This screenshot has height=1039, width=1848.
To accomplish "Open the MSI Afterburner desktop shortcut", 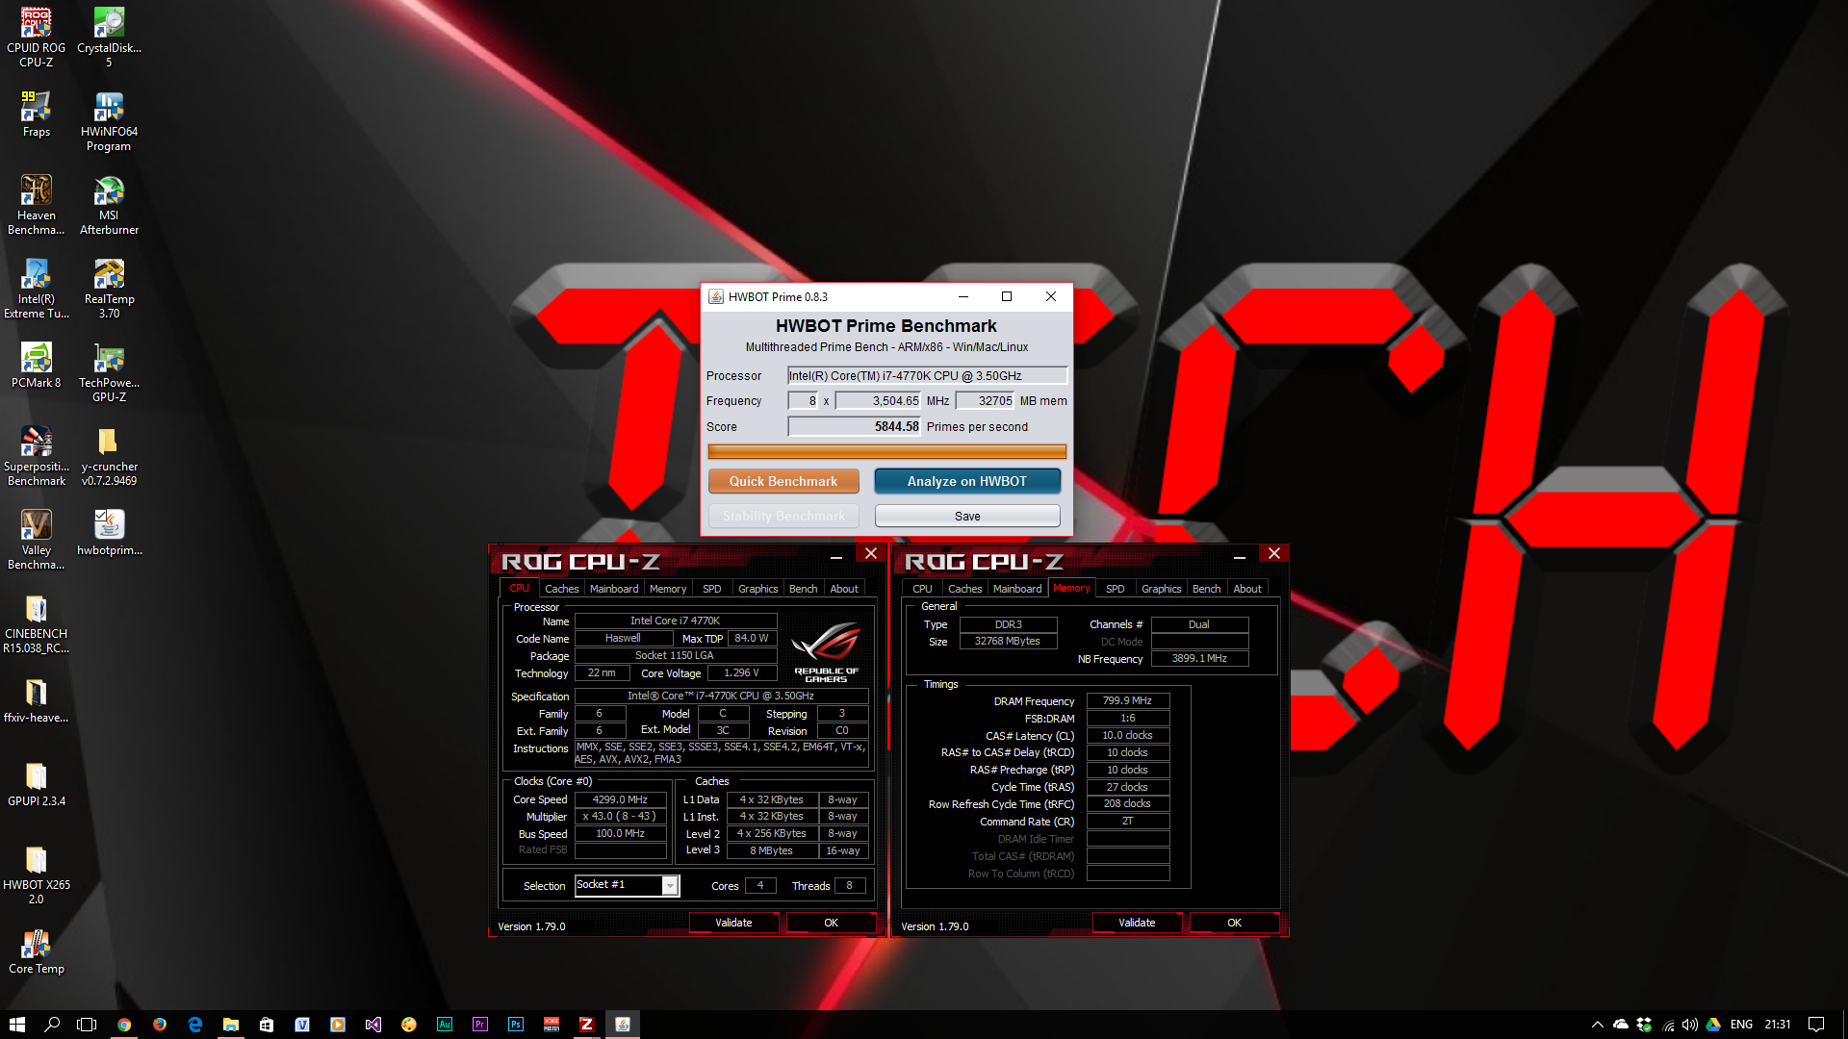I will point(109,206).
